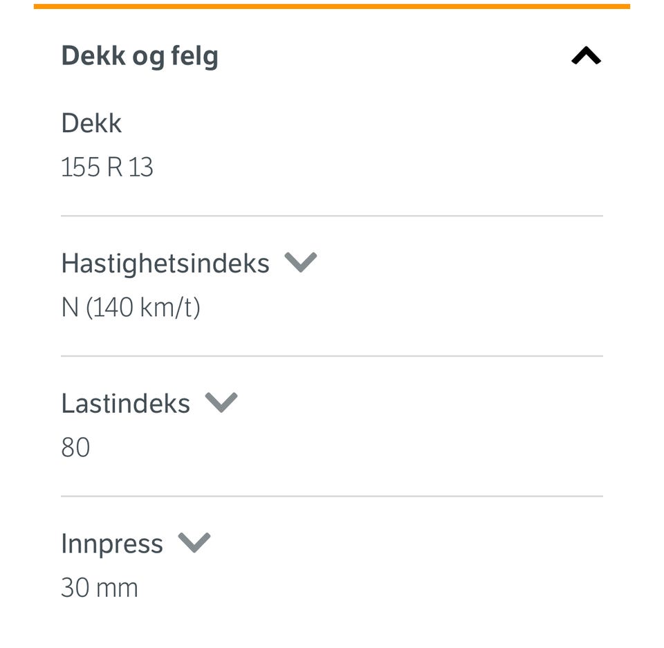Expand the Innpress info chevron
664x648 pixels.
[194, 543]
